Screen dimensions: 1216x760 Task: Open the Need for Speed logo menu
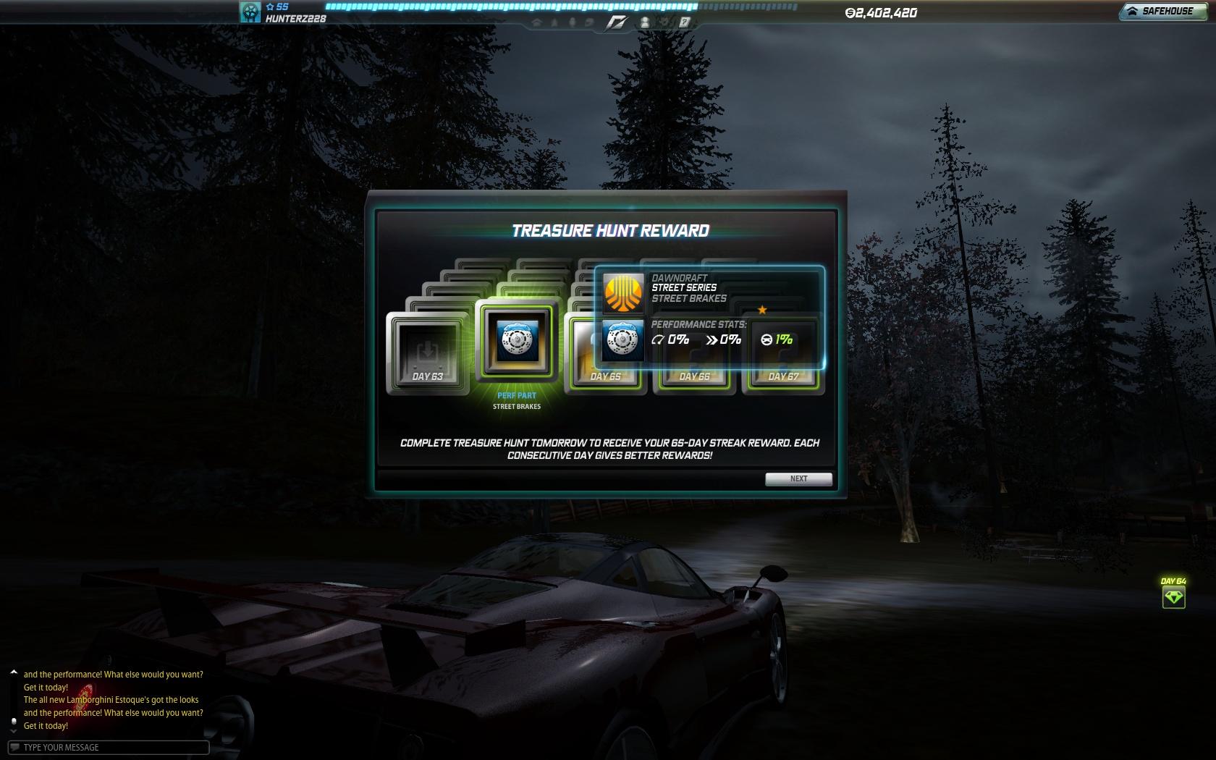coord(617,22)
